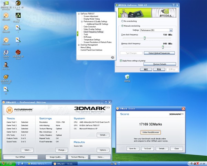Select Temperature Settings tree item
This screenshot has height=166, width=207.
(92, 39)
